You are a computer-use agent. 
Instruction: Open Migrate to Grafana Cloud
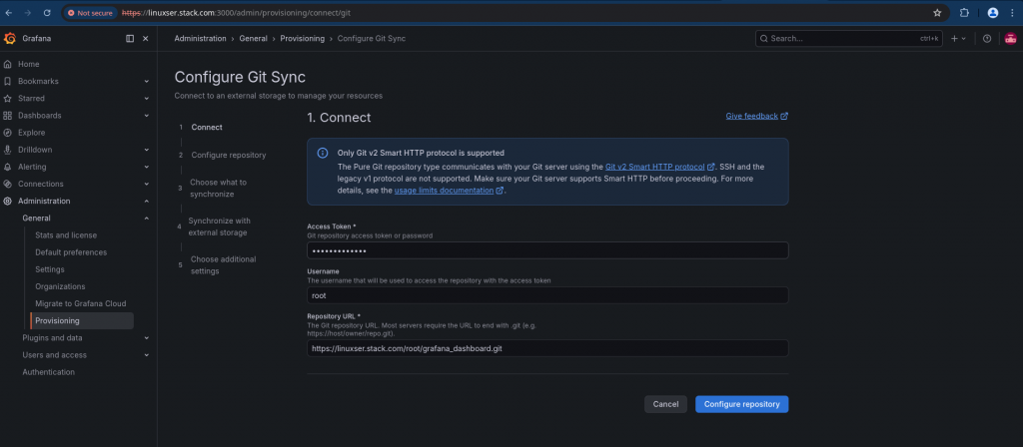tap(81, 303)
